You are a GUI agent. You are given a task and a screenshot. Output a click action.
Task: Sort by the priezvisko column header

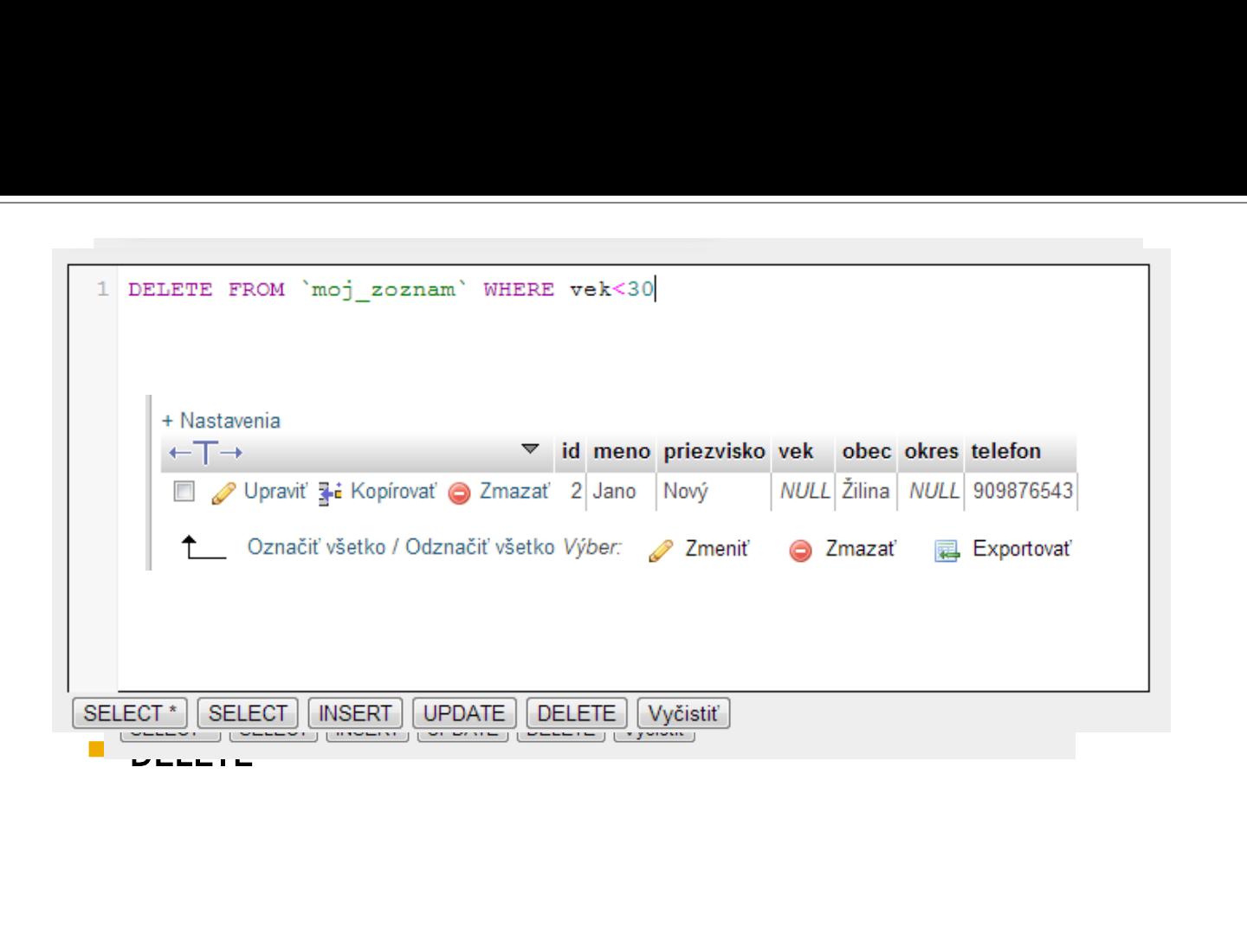pyautogui.click(x=714, y=451)
